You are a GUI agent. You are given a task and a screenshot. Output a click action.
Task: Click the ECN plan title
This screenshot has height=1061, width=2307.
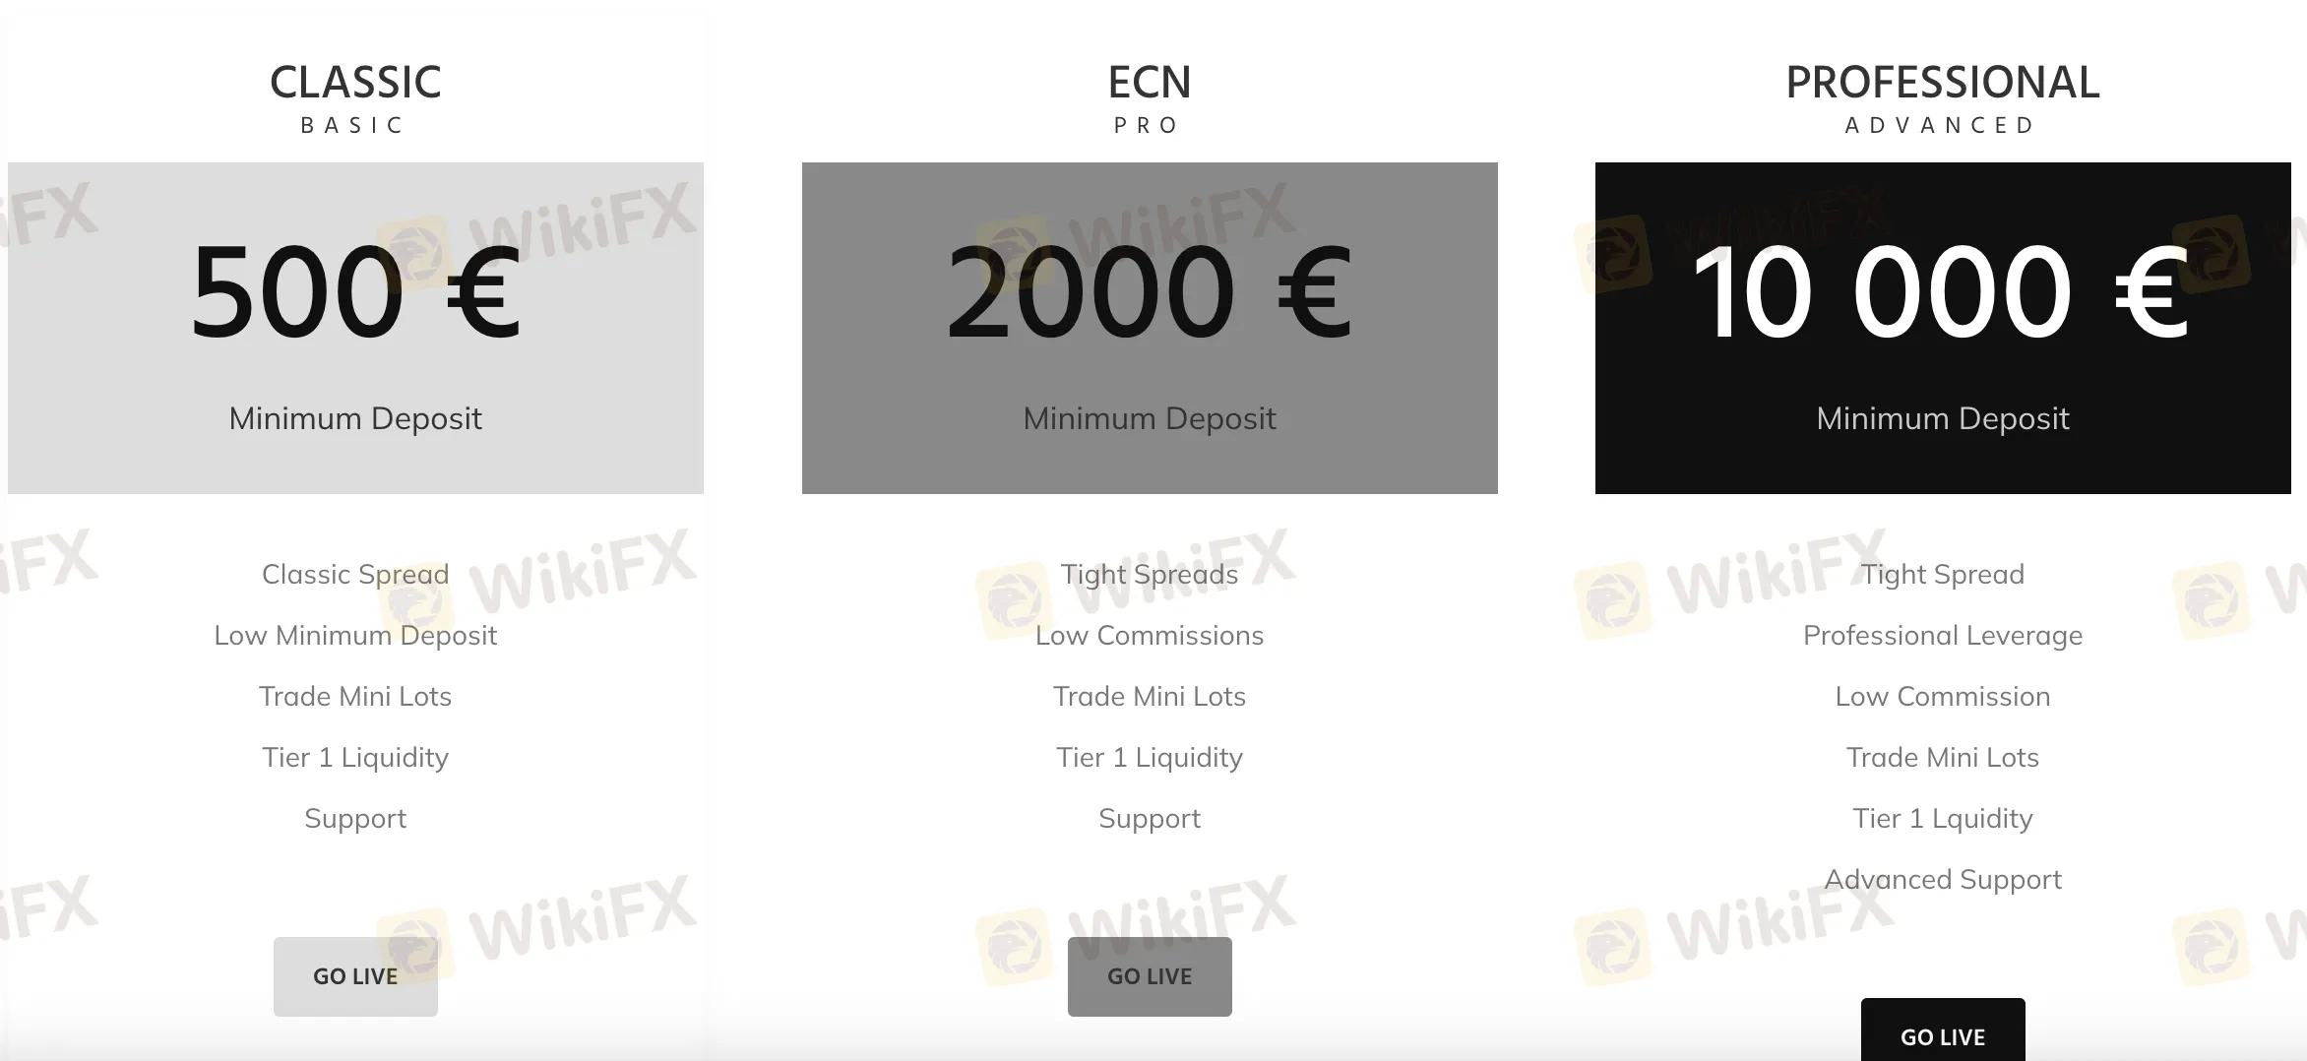coord(1149,83)
